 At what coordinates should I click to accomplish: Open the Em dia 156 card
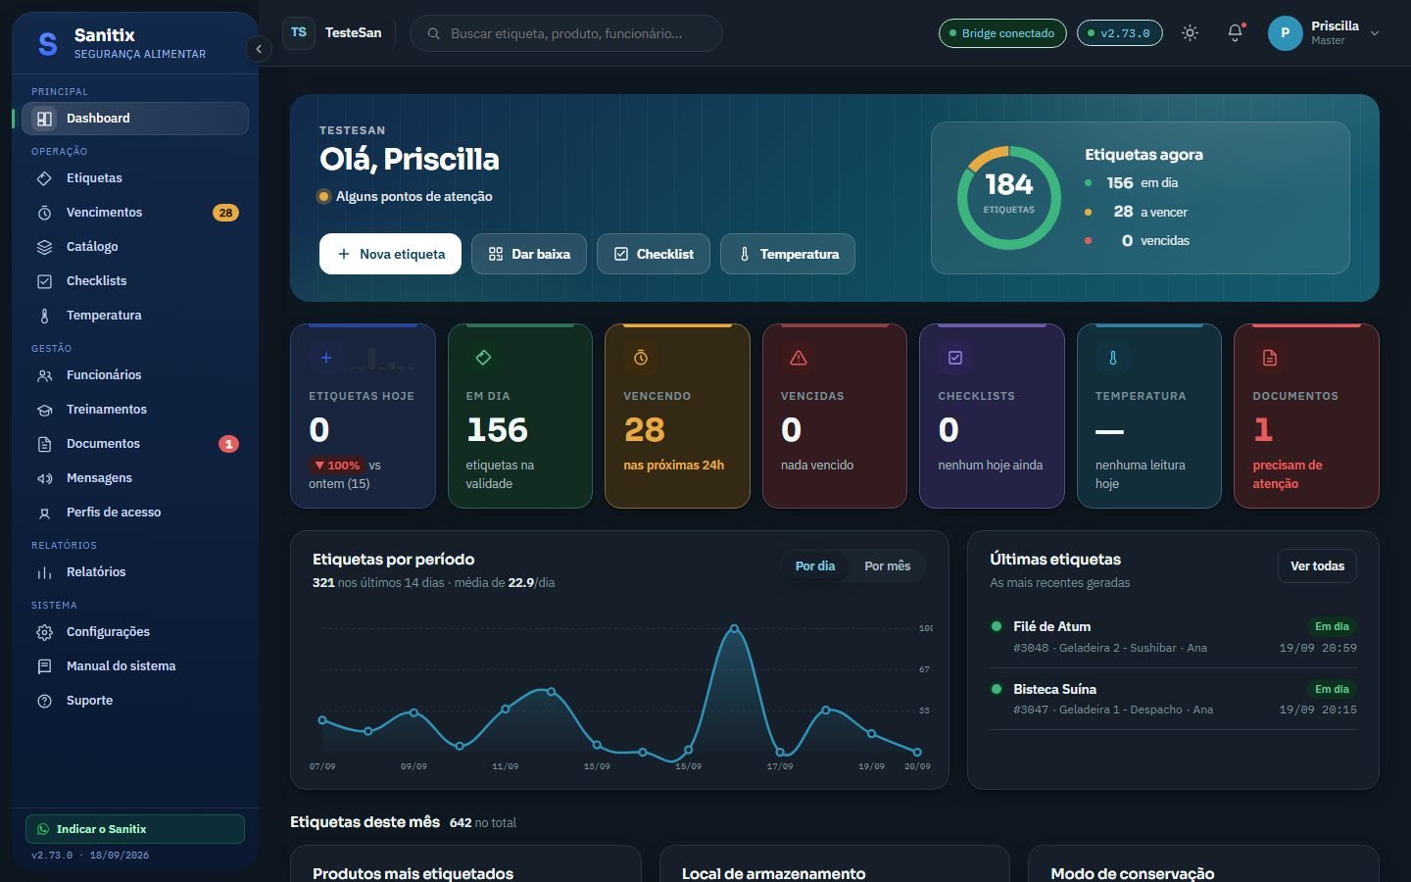(x=520, y=416)
